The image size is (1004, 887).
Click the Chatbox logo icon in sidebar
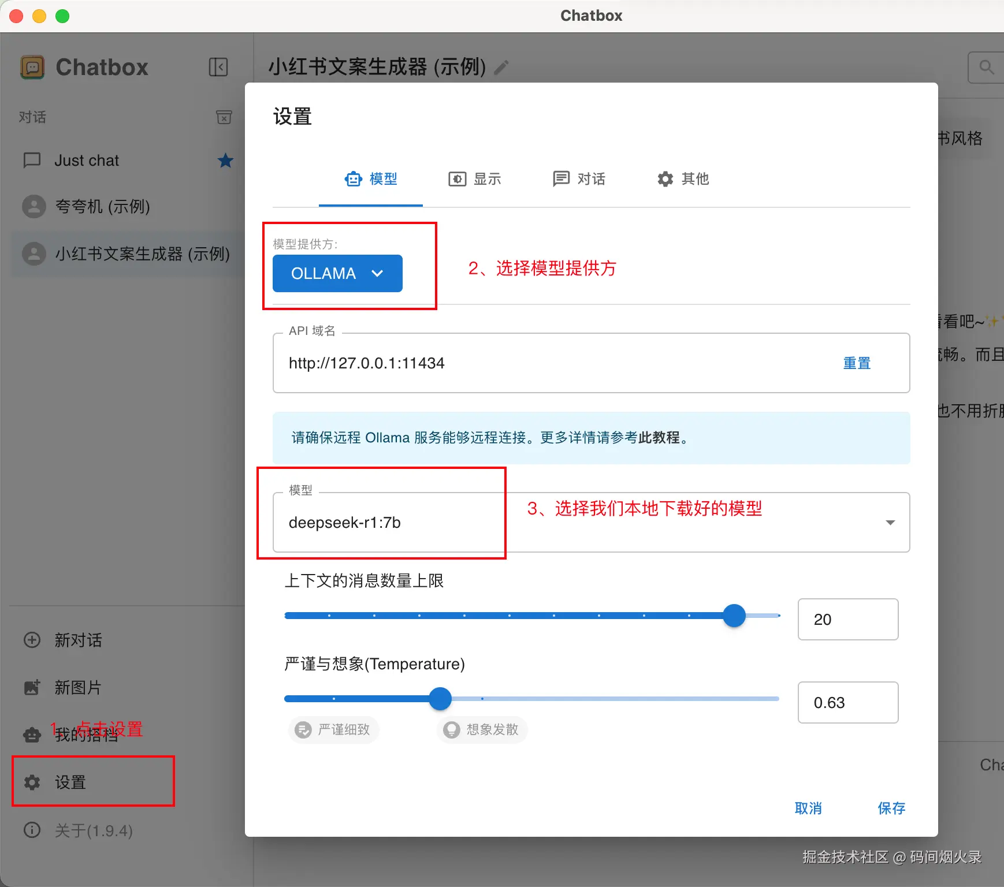(x=32, y=67)
